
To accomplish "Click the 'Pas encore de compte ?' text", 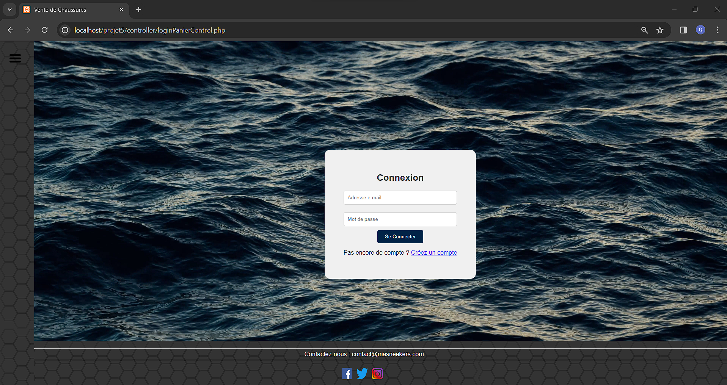I will (376, 252).
